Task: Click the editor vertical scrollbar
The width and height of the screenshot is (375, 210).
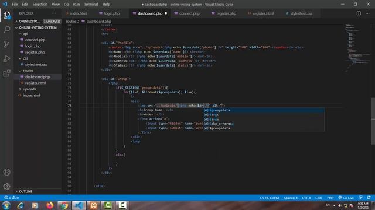Action: (x=373, y=121)
